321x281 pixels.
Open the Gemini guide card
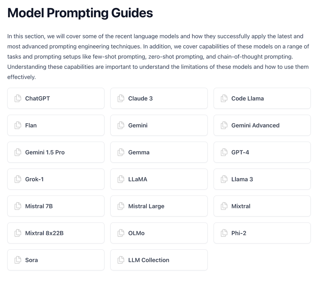coord(159,125)
